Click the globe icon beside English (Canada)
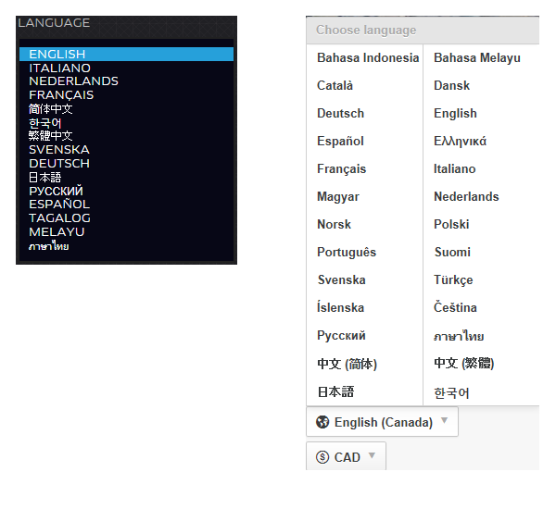556x509 pixels. point(322,422)
